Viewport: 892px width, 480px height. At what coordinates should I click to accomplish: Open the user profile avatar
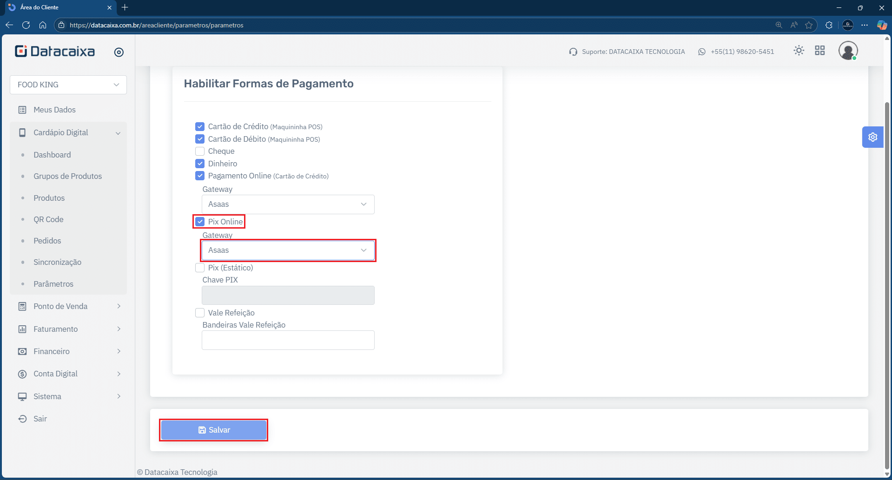(x=847, y=51)
